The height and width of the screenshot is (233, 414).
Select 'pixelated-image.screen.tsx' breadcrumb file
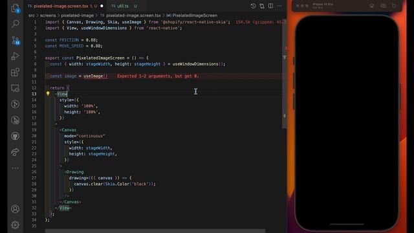[133, 16]
